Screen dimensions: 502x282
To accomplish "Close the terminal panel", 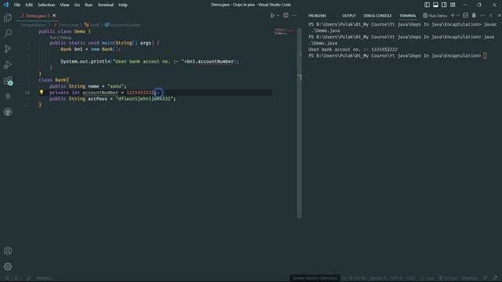I will [499, 16].
